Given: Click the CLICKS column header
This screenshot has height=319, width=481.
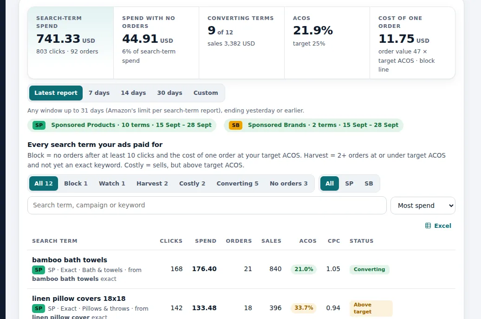Looking at the screenshot, I should (171, 241).
